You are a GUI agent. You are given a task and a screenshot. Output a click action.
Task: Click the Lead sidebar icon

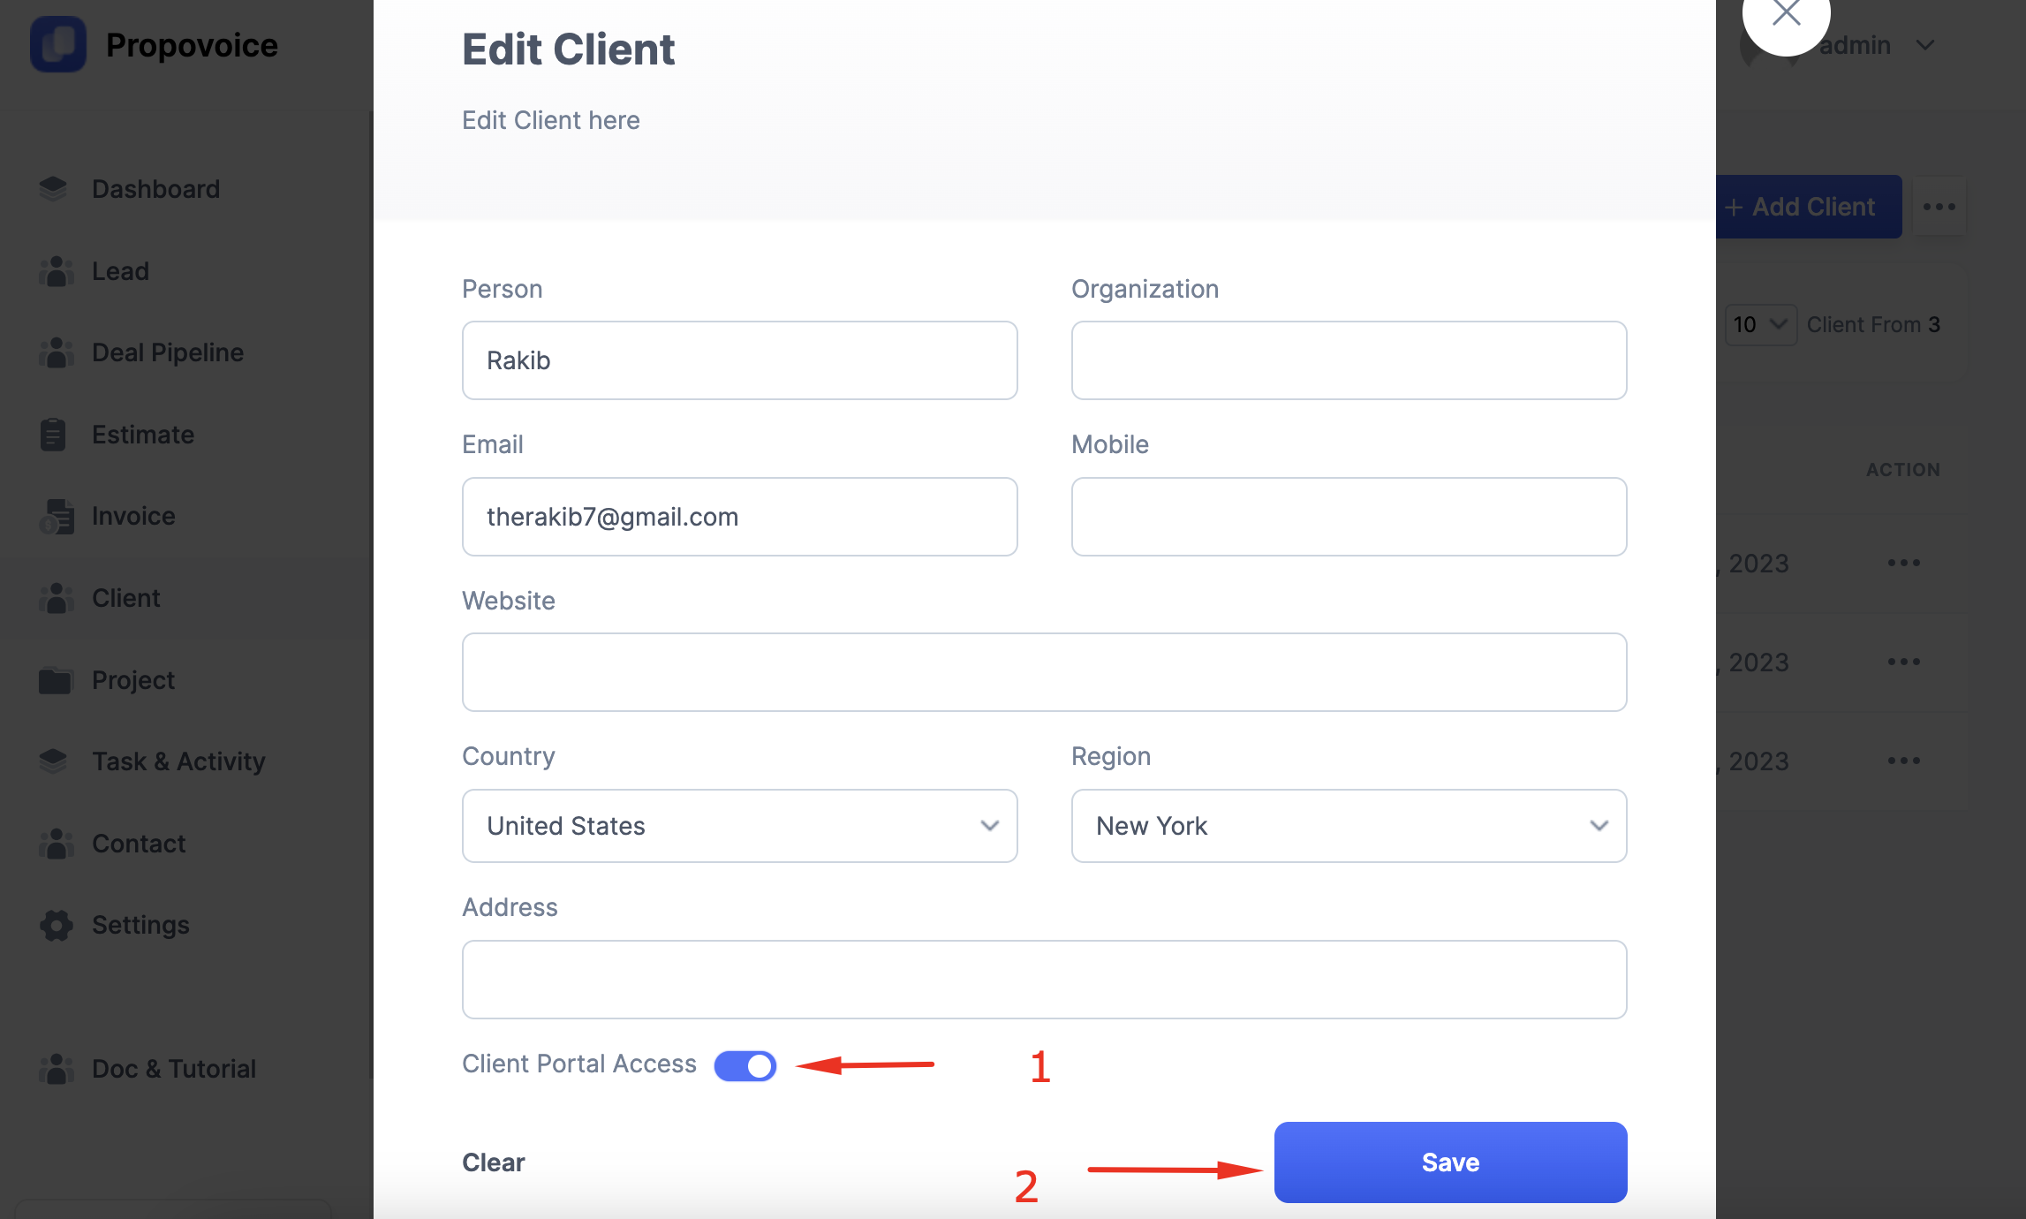pos(56,271)
